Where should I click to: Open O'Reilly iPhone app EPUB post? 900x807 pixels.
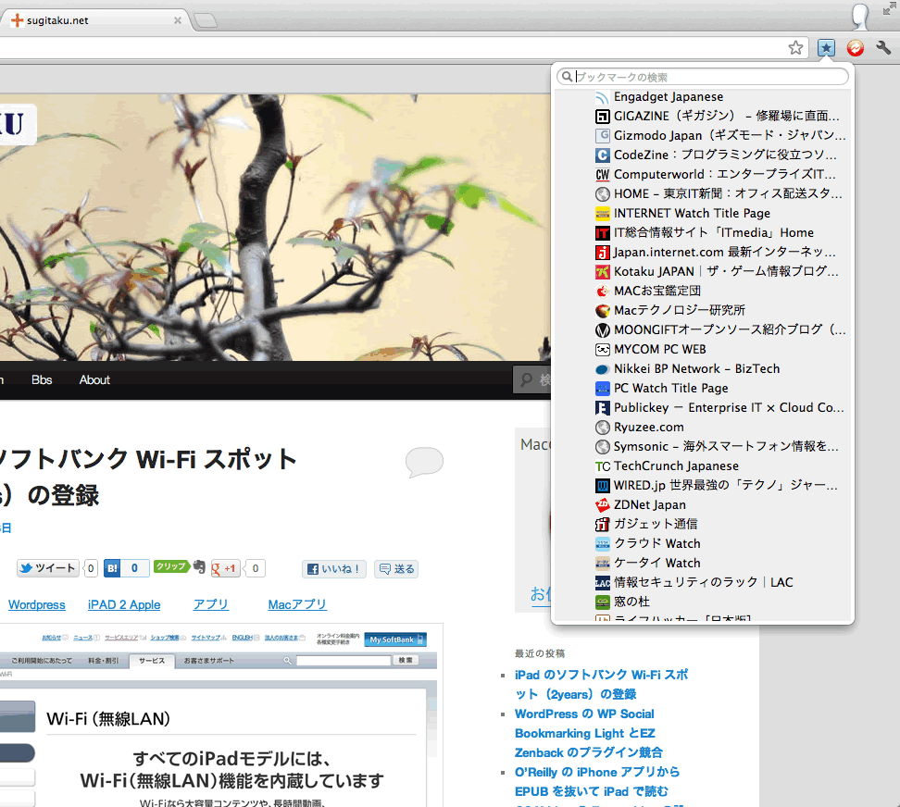click(597, 782)
